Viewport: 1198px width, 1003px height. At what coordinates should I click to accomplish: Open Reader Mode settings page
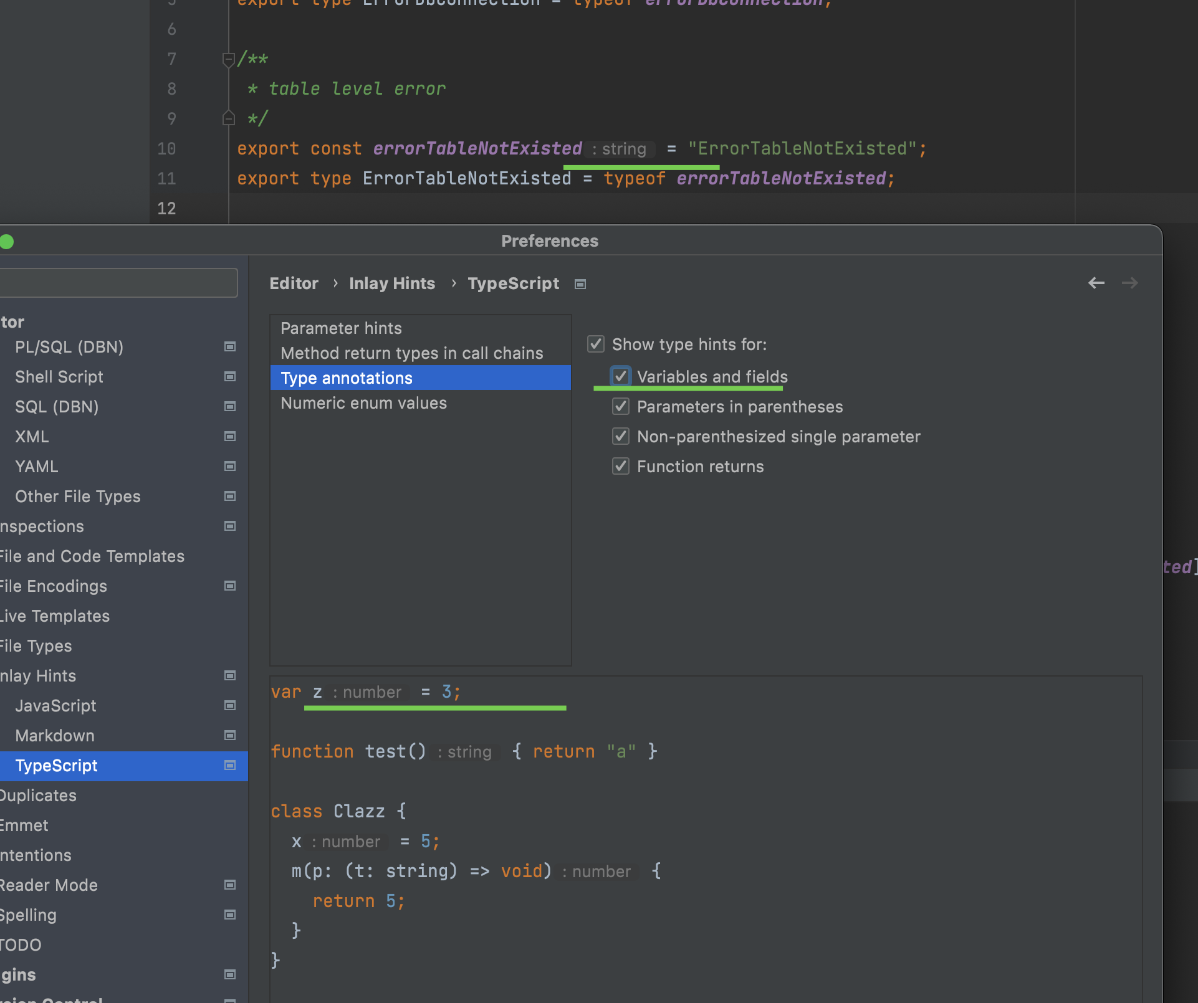(x=49, y=885)
